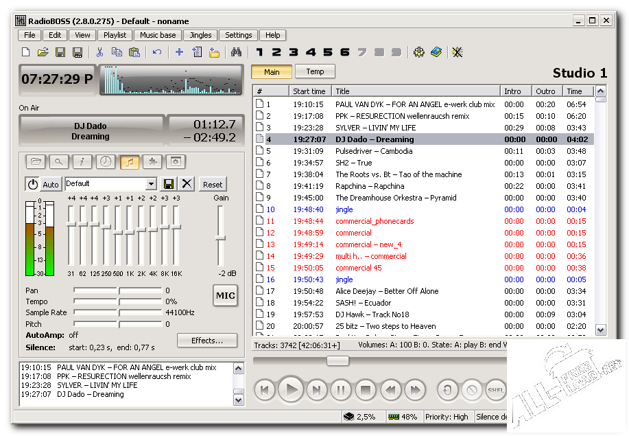Open the track info 'i' panel
Image resolution: width=629 pixels, height=436 pixels.
82,161
